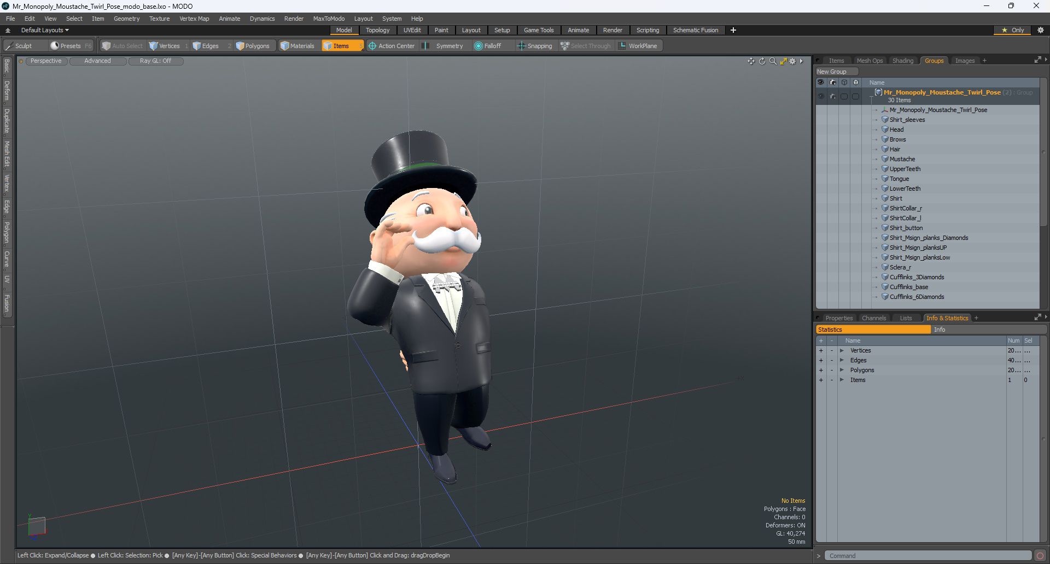Open viewport settings gear
This screenshot has height=564, width=1050.
(792, 61)
